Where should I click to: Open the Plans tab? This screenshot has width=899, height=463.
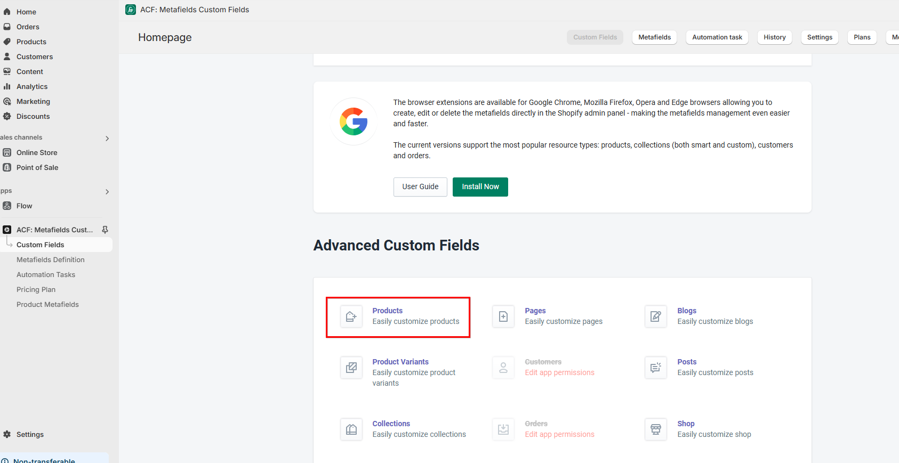coord(862,37)
